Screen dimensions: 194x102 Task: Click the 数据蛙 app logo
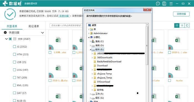[x=12, y=3]
